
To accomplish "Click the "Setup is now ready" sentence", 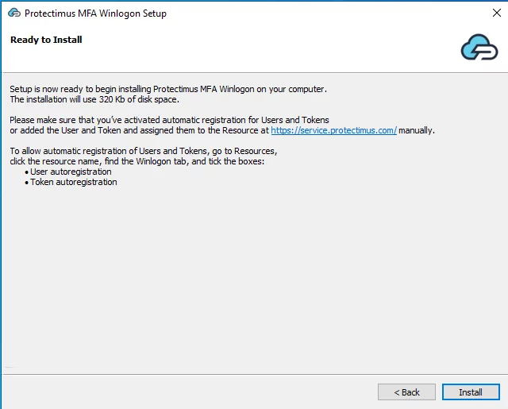I will pos(168,89).
